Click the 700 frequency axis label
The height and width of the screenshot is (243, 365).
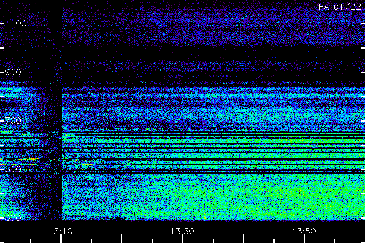click(13, 121)
